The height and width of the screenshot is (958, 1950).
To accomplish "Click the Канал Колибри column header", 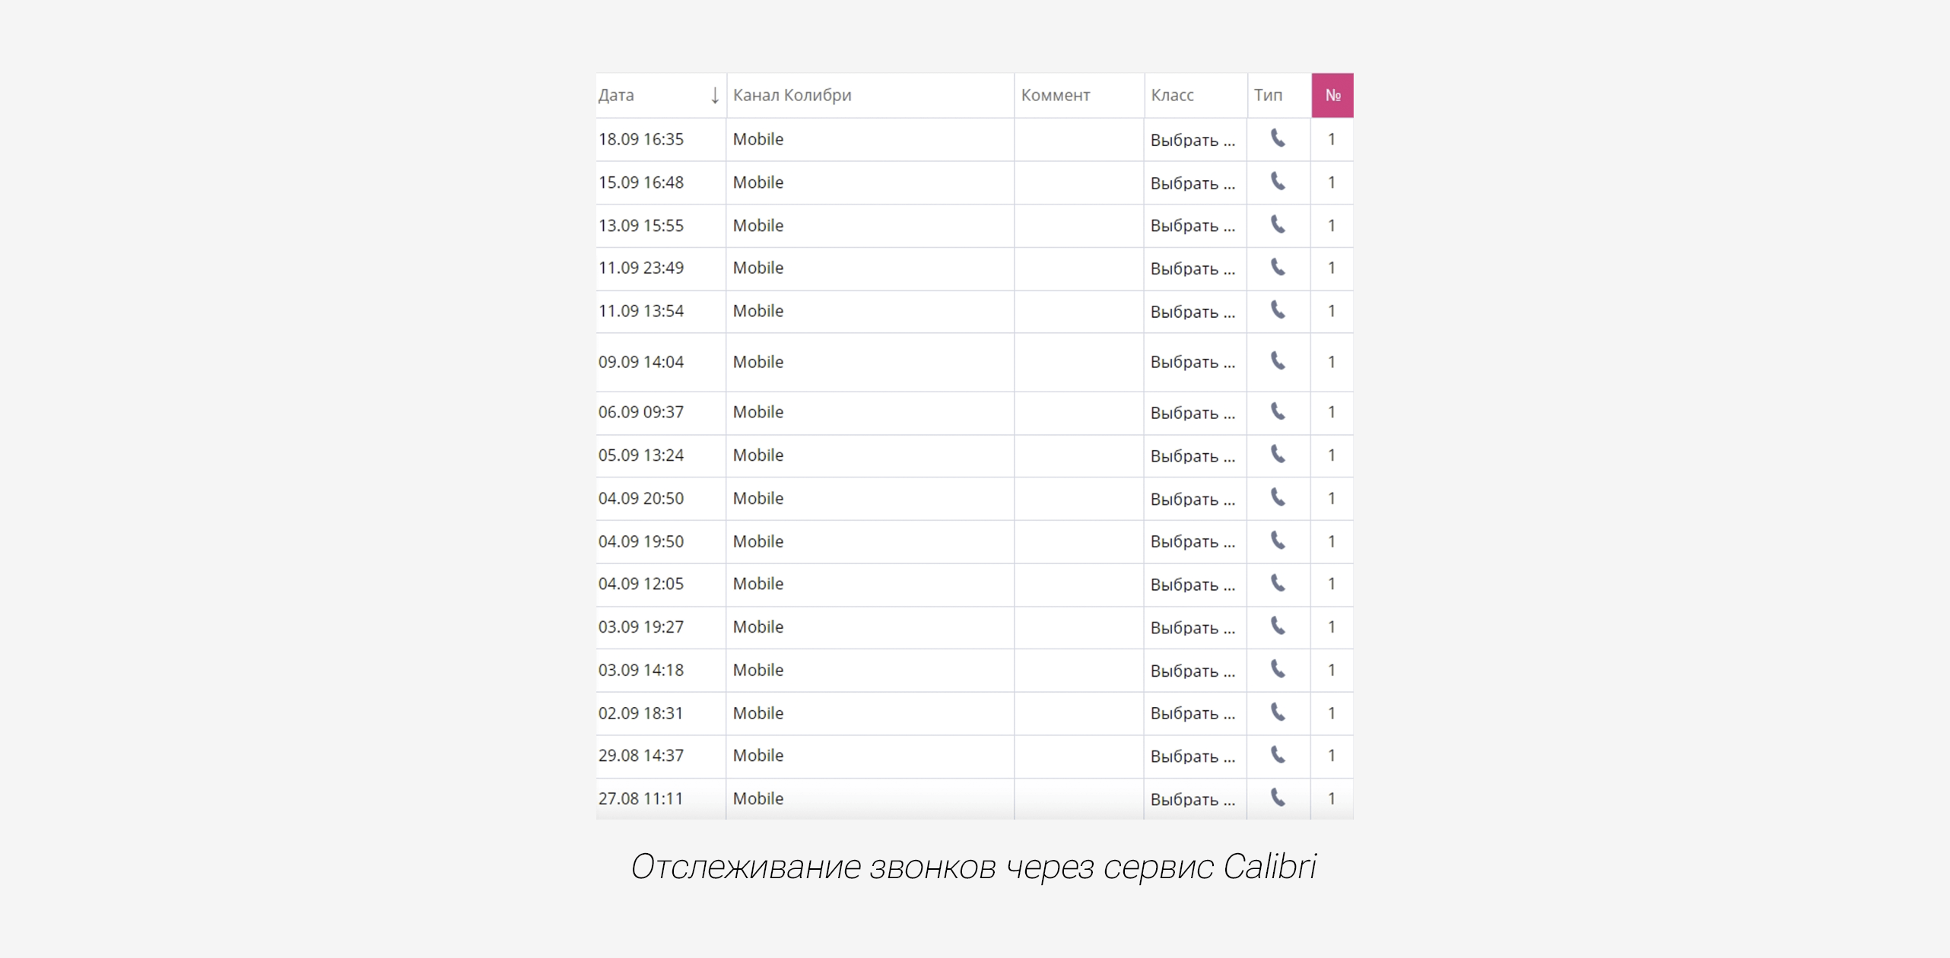I will tap(792, 96).
